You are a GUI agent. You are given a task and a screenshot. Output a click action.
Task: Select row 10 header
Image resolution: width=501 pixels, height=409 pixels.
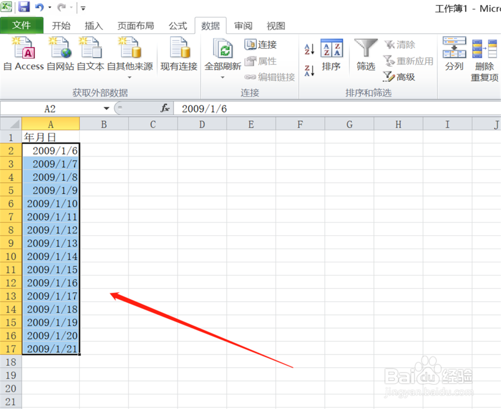11,256
